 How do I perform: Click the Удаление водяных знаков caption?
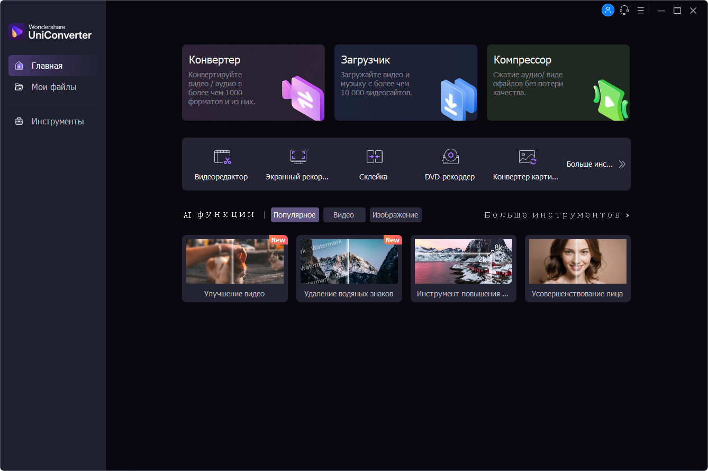tap(349, 294)
